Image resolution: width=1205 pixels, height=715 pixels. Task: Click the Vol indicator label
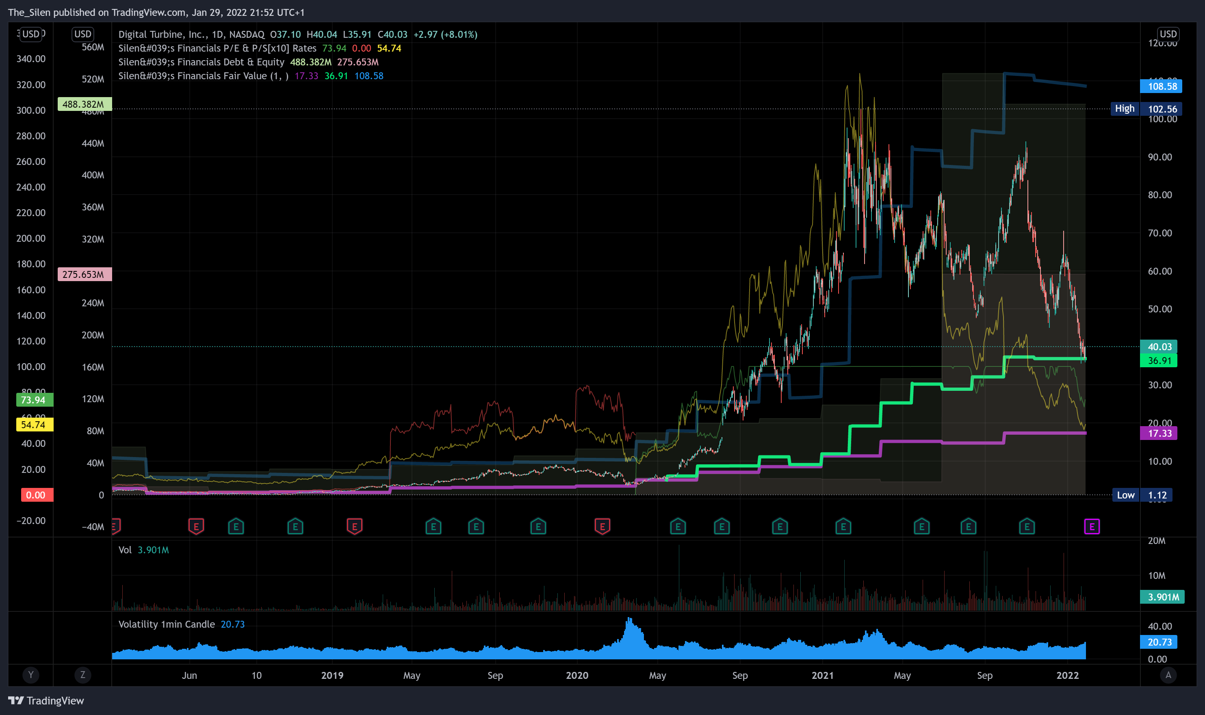pos(125,550)
